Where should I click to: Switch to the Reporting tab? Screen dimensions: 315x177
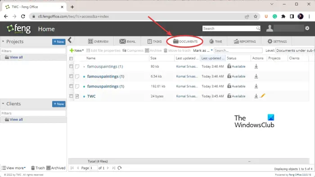pyautogui.click(x=245, y=41)
